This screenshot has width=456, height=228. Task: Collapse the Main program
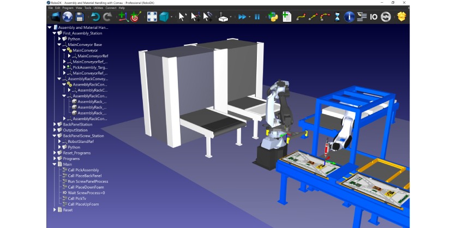click(x=55, y=164)
